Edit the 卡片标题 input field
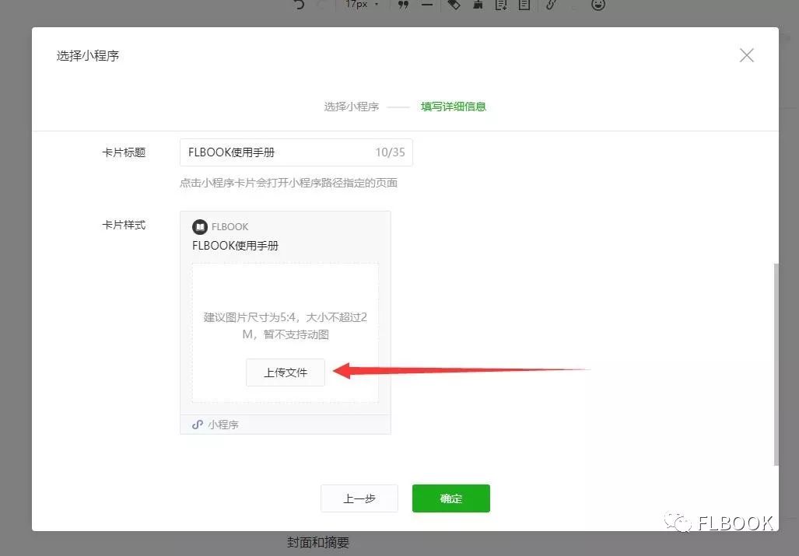Viewport: 799px width, 556px height. (x=296, y=152)
